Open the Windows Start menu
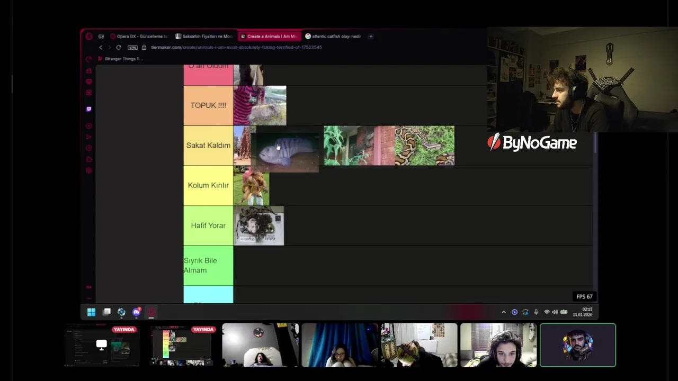 pos(91,312)
